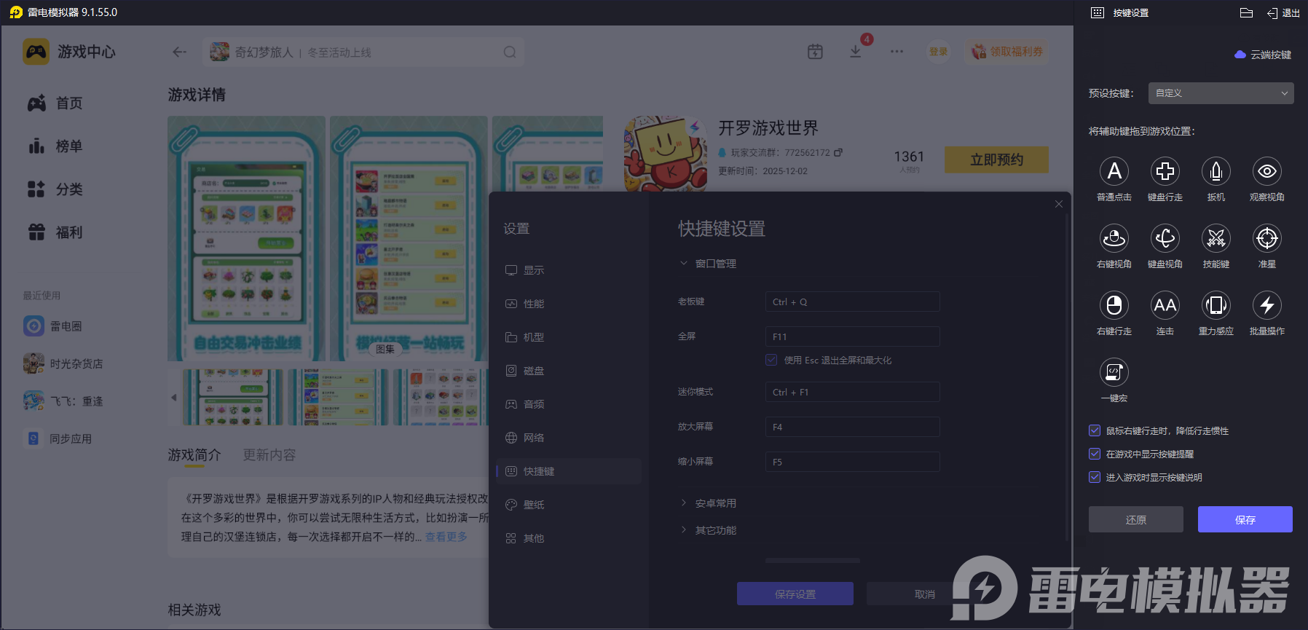
Task: Select the 连击 AA icon
Action: tap(1165, 305)
